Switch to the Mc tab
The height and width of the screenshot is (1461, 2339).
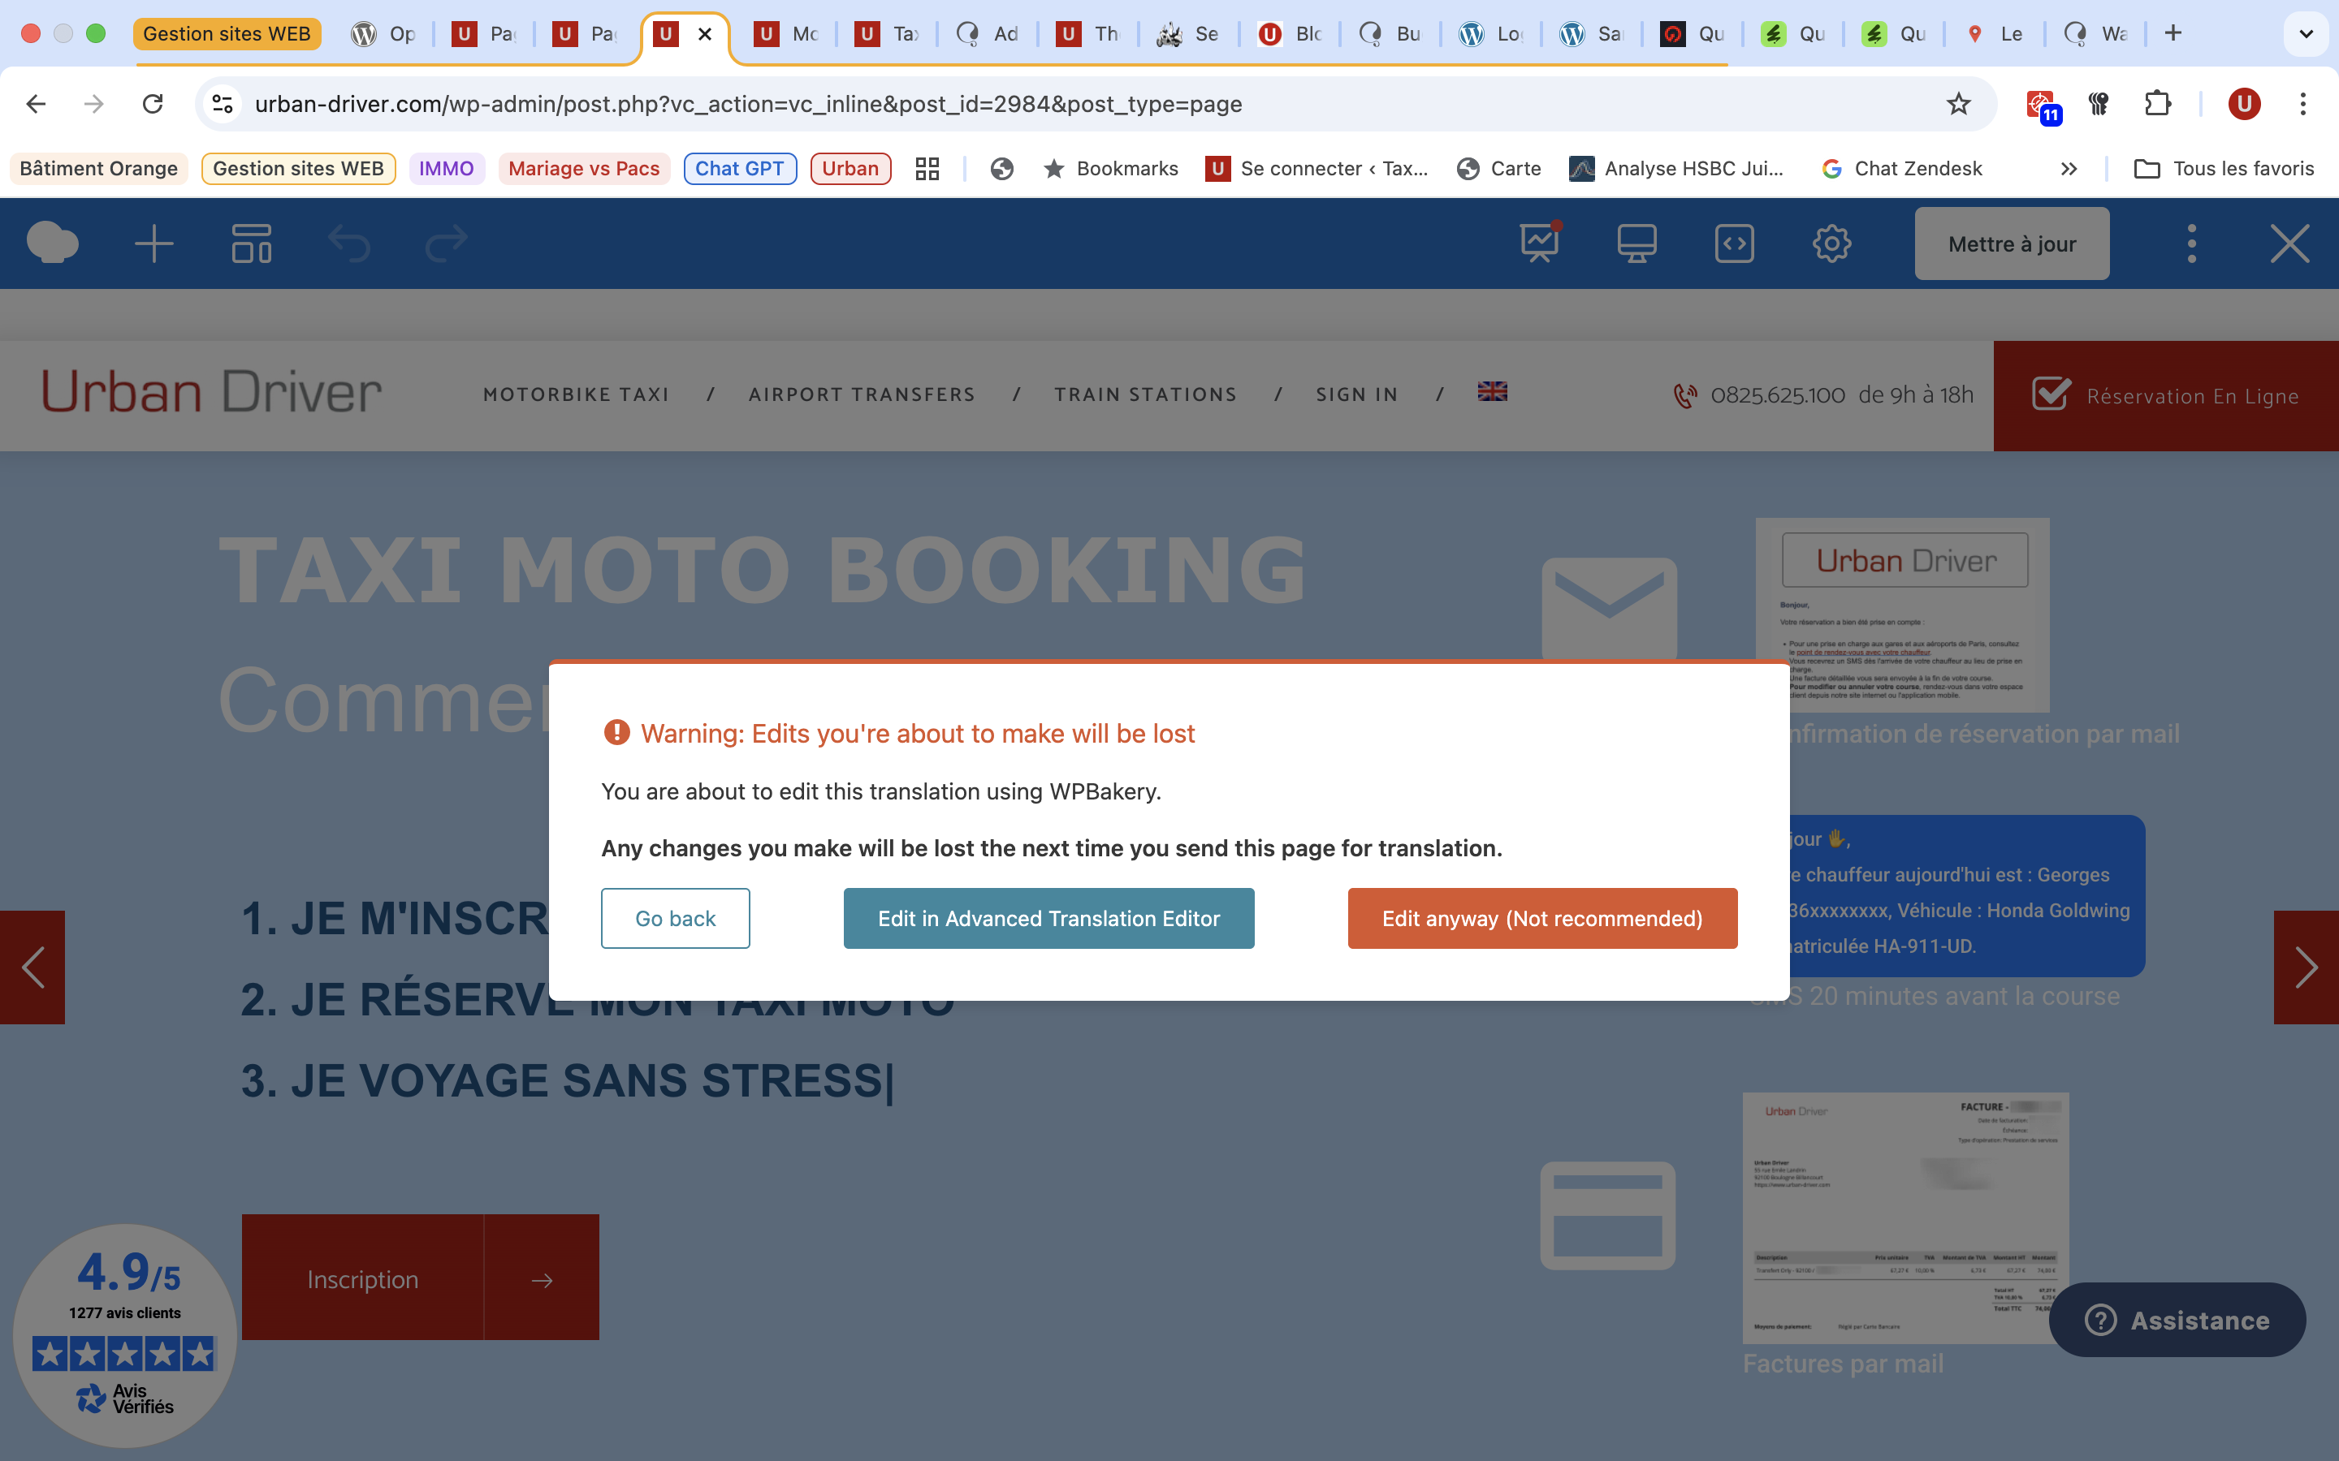click(787, 34)
